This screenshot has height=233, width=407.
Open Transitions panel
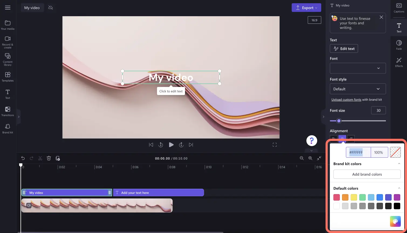click(x=8, y=112)
